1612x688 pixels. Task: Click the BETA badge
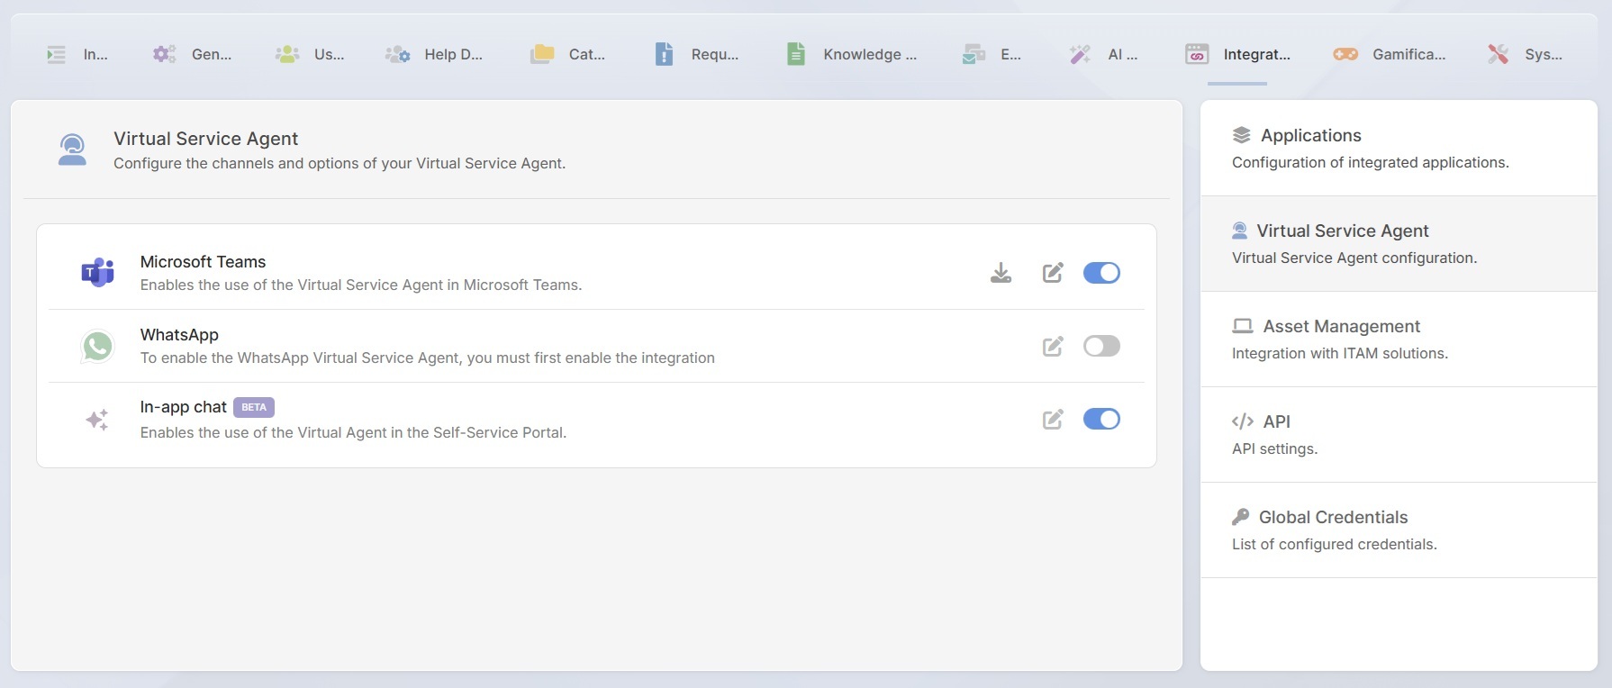[x=254, y=407]
